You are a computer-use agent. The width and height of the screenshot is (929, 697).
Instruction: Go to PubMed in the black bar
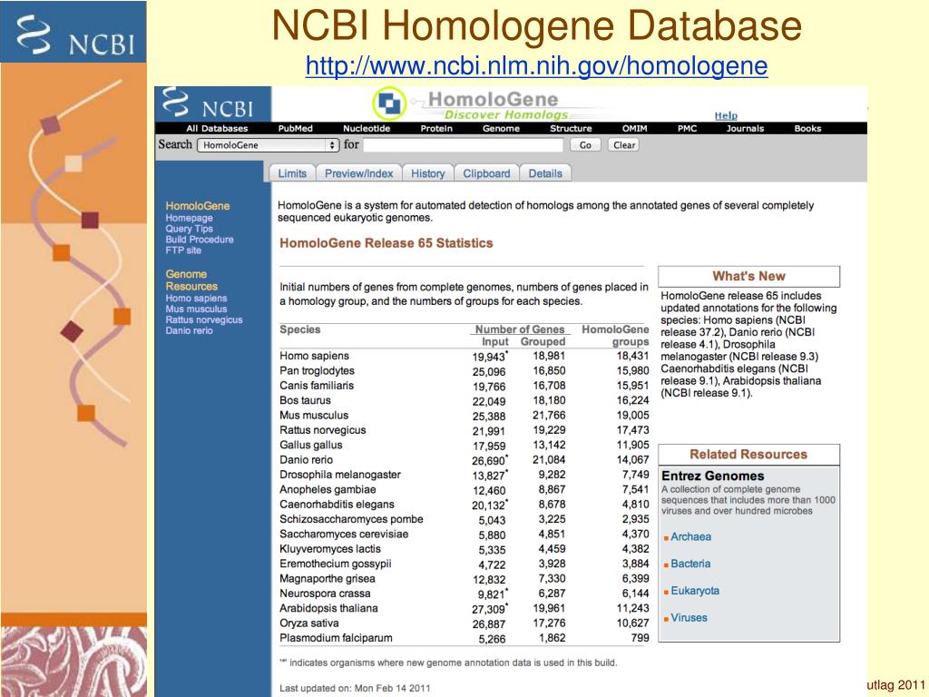click(x=295, y=129)
